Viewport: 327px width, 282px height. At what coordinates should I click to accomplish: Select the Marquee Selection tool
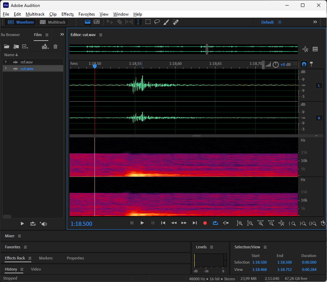tap(148, 22)
